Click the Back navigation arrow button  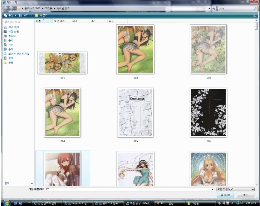6,8
